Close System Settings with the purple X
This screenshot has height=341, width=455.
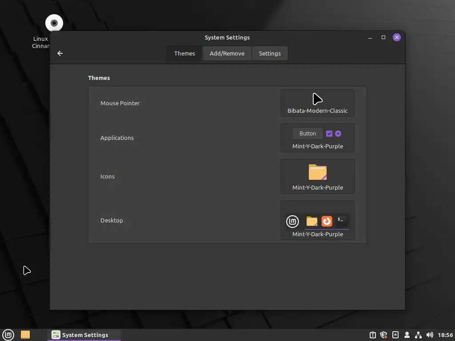pos(397,37)
